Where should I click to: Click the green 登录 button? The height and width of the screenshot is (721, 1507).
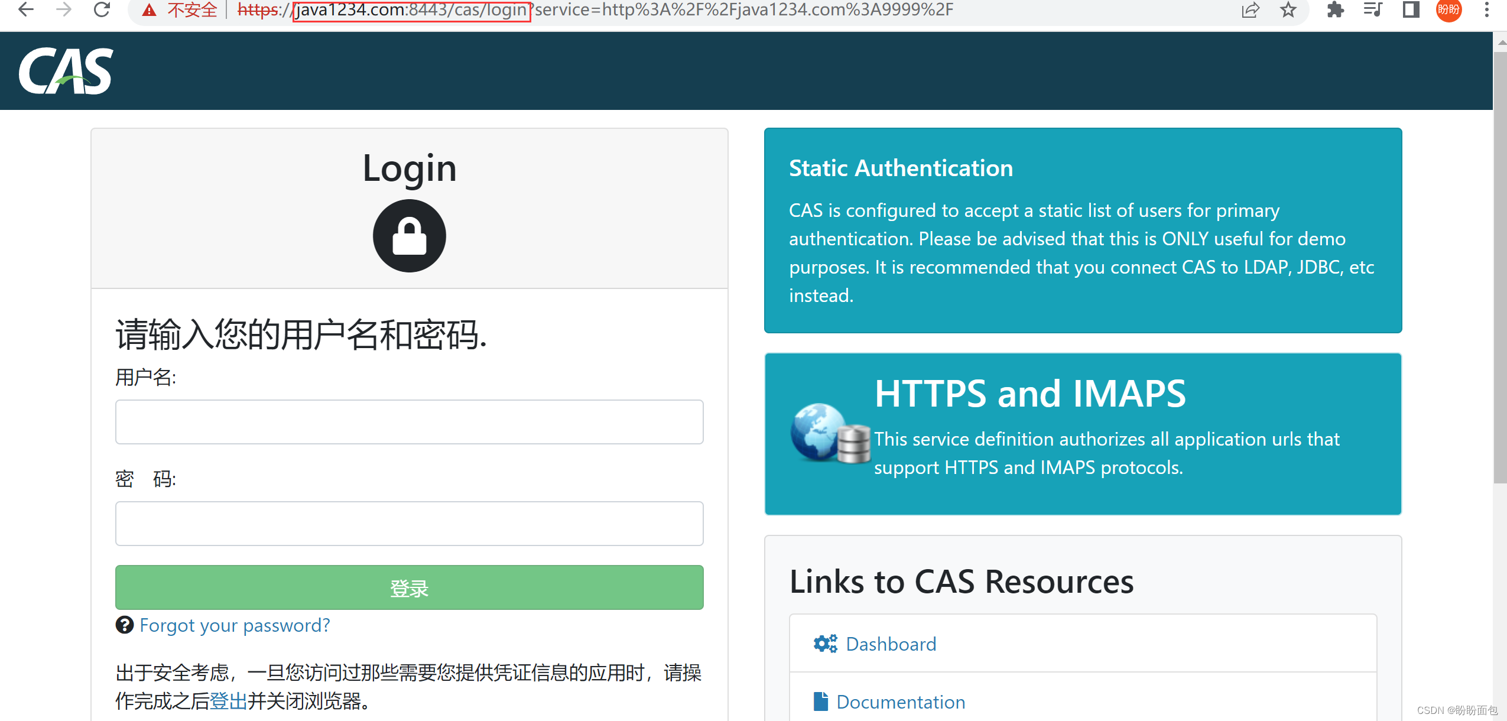pos(408,587)
